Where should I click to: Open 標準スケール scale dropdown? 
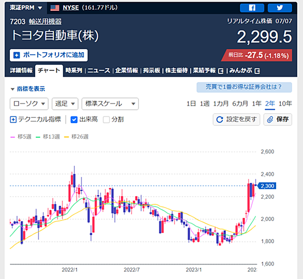(110, 104)
